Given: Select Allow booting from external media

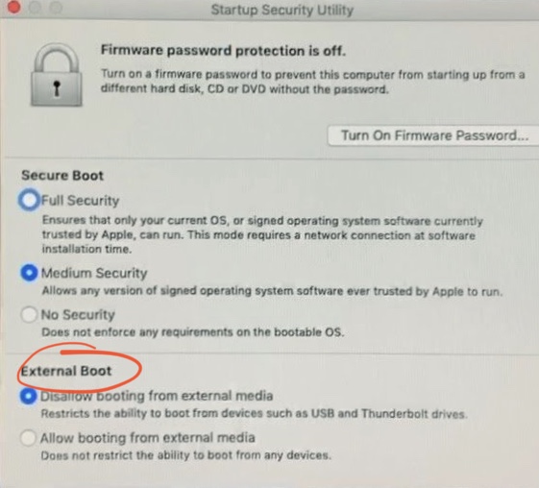Looking at the screenshot, I should pyautogui.click(x=28, y=438).
